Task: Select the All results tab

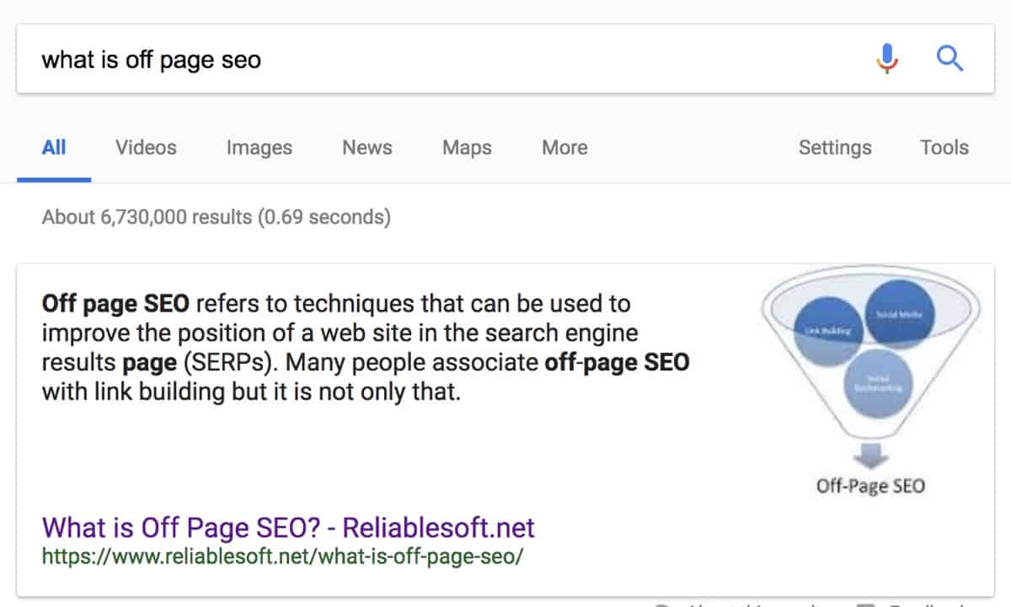Action: pyautogui.click(x=54, y=147)
